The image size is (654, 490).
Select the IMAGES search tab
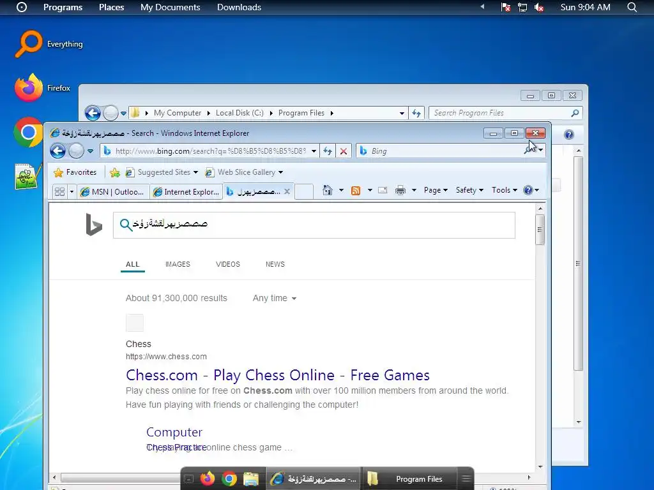(x=178, y=264)
